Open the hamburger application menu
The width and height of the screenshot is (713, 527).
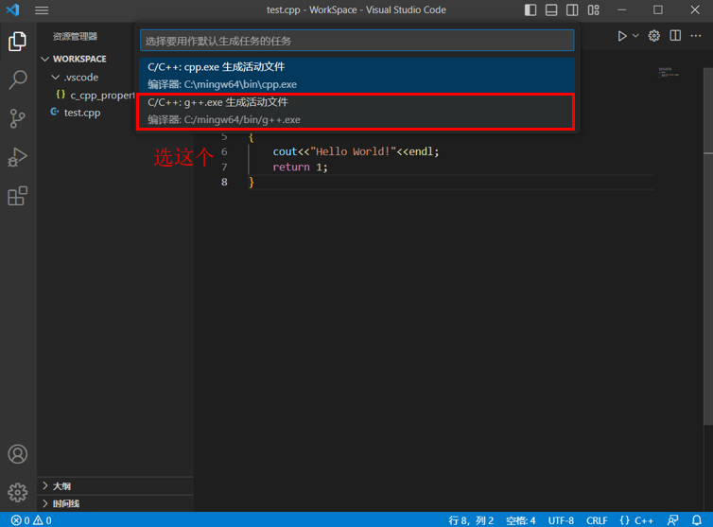(x=42, y=10)
